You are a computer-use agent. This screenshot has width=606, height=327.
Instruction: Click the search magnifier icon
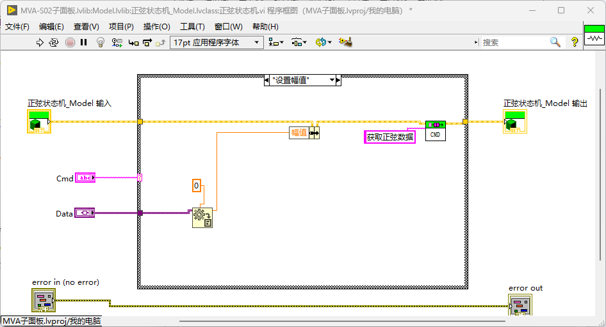coord(555,42)
